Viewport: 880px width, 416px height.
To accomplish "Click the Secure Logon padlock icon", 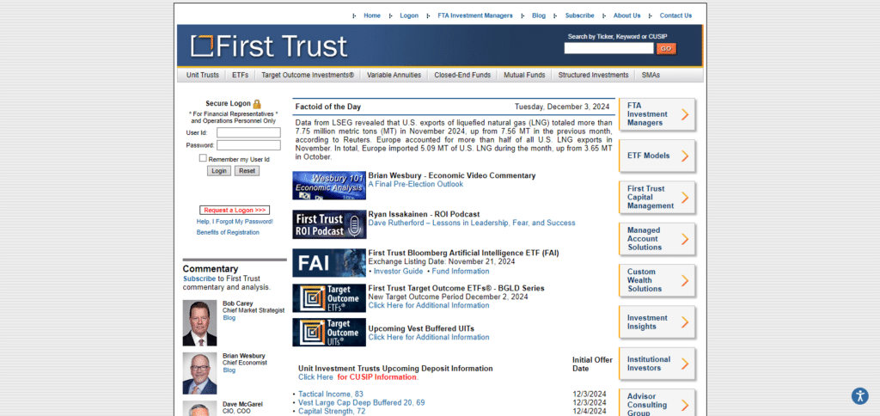I will click(257, 104).
